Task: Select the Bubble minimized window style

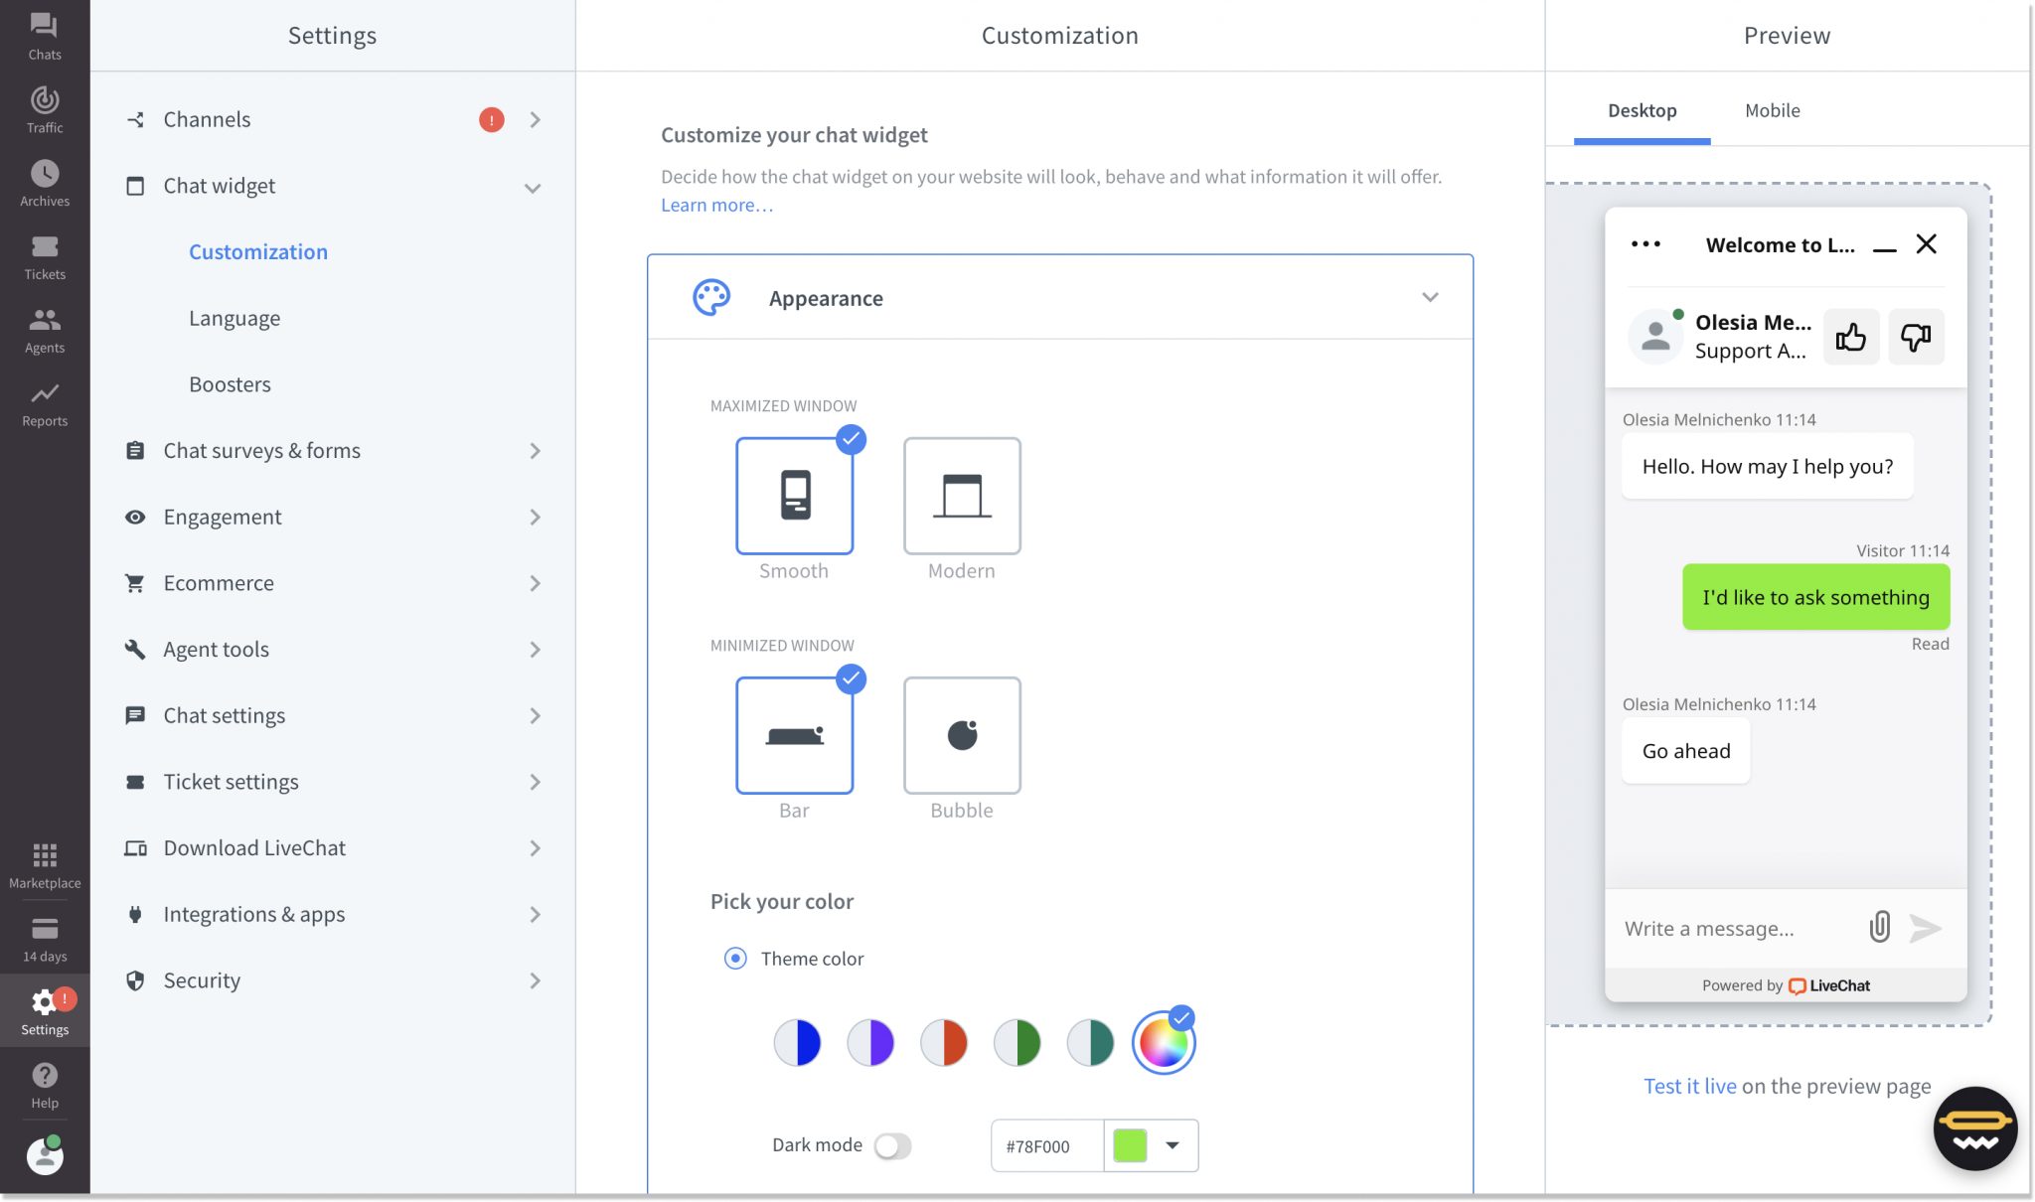Action: coord(961,736)
